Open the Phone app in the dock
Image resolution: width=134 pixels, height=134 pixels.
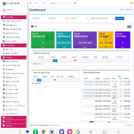[x=36, y=132]
